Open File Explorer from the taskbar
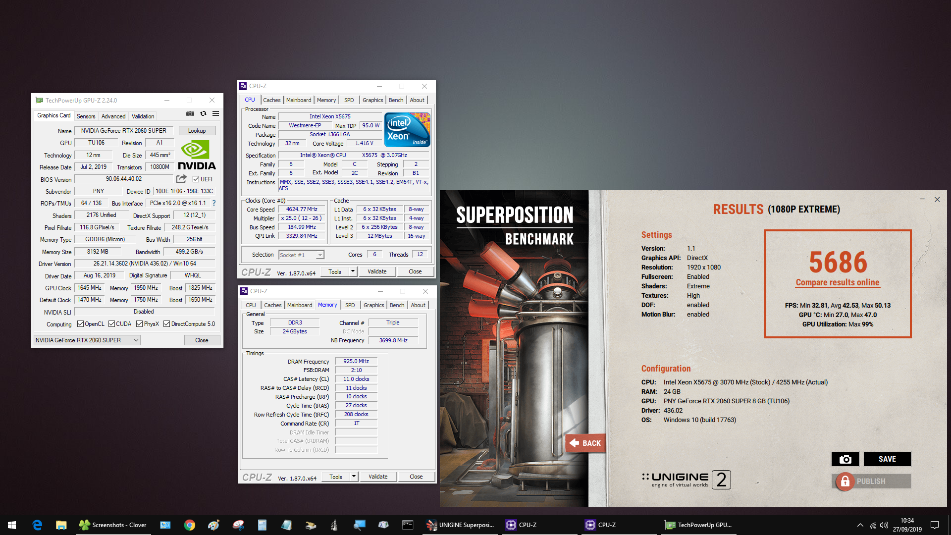 (61, 525)
